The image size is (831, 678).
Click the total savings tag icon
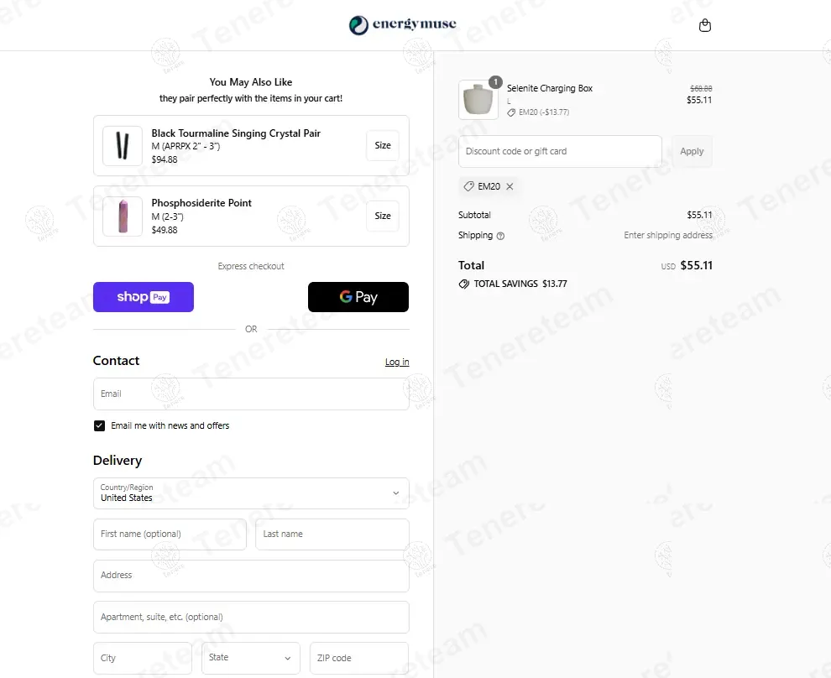coord(464,284)
